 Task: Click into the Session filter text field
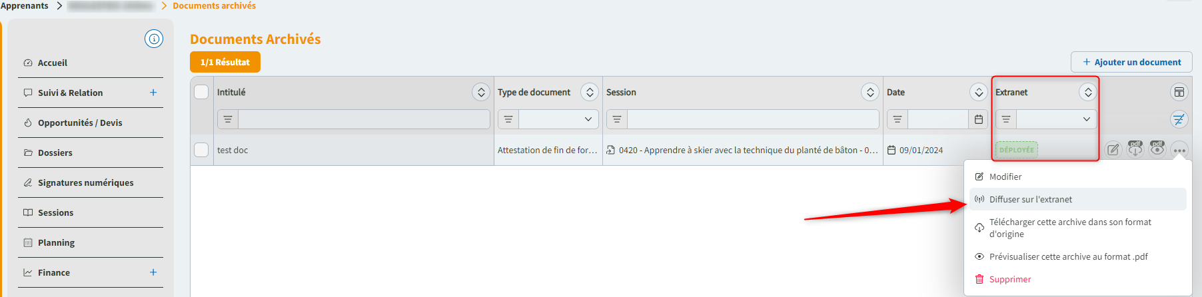point(752,120)
